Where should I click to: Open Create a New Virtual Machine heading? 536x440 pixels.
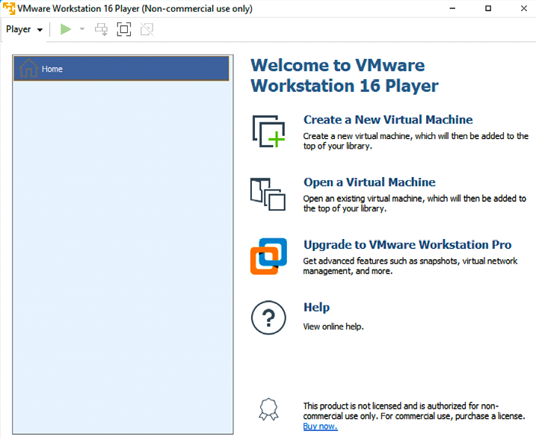click(388, 120)
